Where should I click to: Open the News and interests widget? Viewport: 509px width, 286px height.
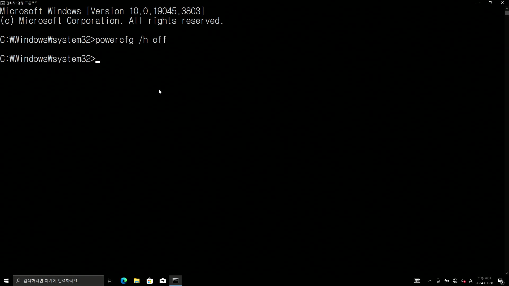click(417, 281)
